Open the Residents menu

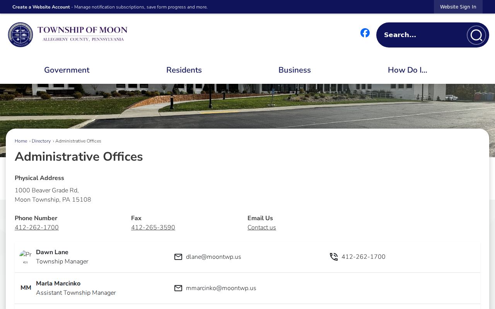coord(184,70)
